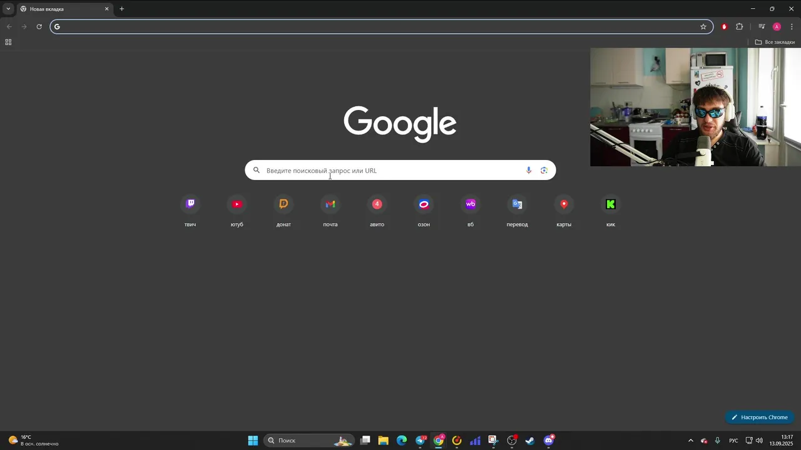This screenshot has height=450, width=801.
Task: Open Snipping Tool from the taskbar
Action: [x=493, y=441]
